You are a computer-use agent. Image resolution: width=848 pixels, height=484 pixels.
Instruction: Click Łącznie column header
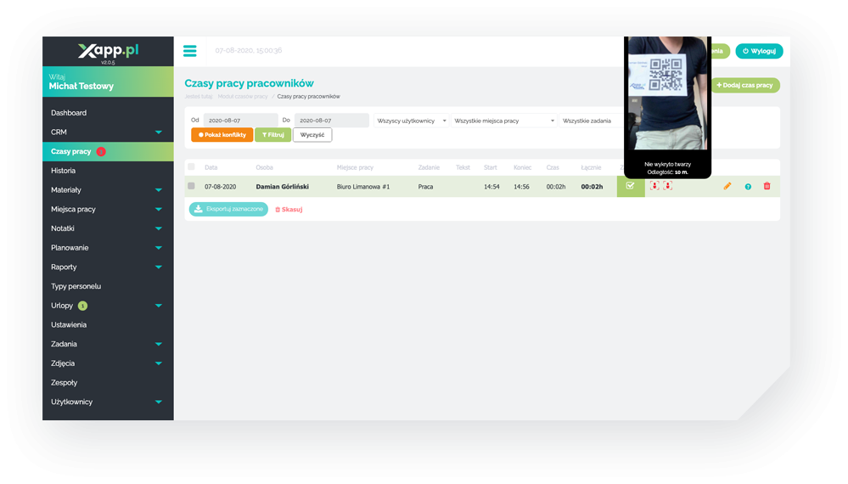591,167
